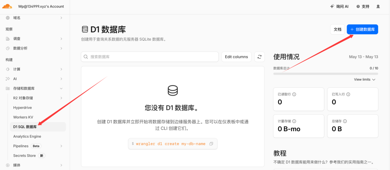Open the View limits dropdown

365,79
